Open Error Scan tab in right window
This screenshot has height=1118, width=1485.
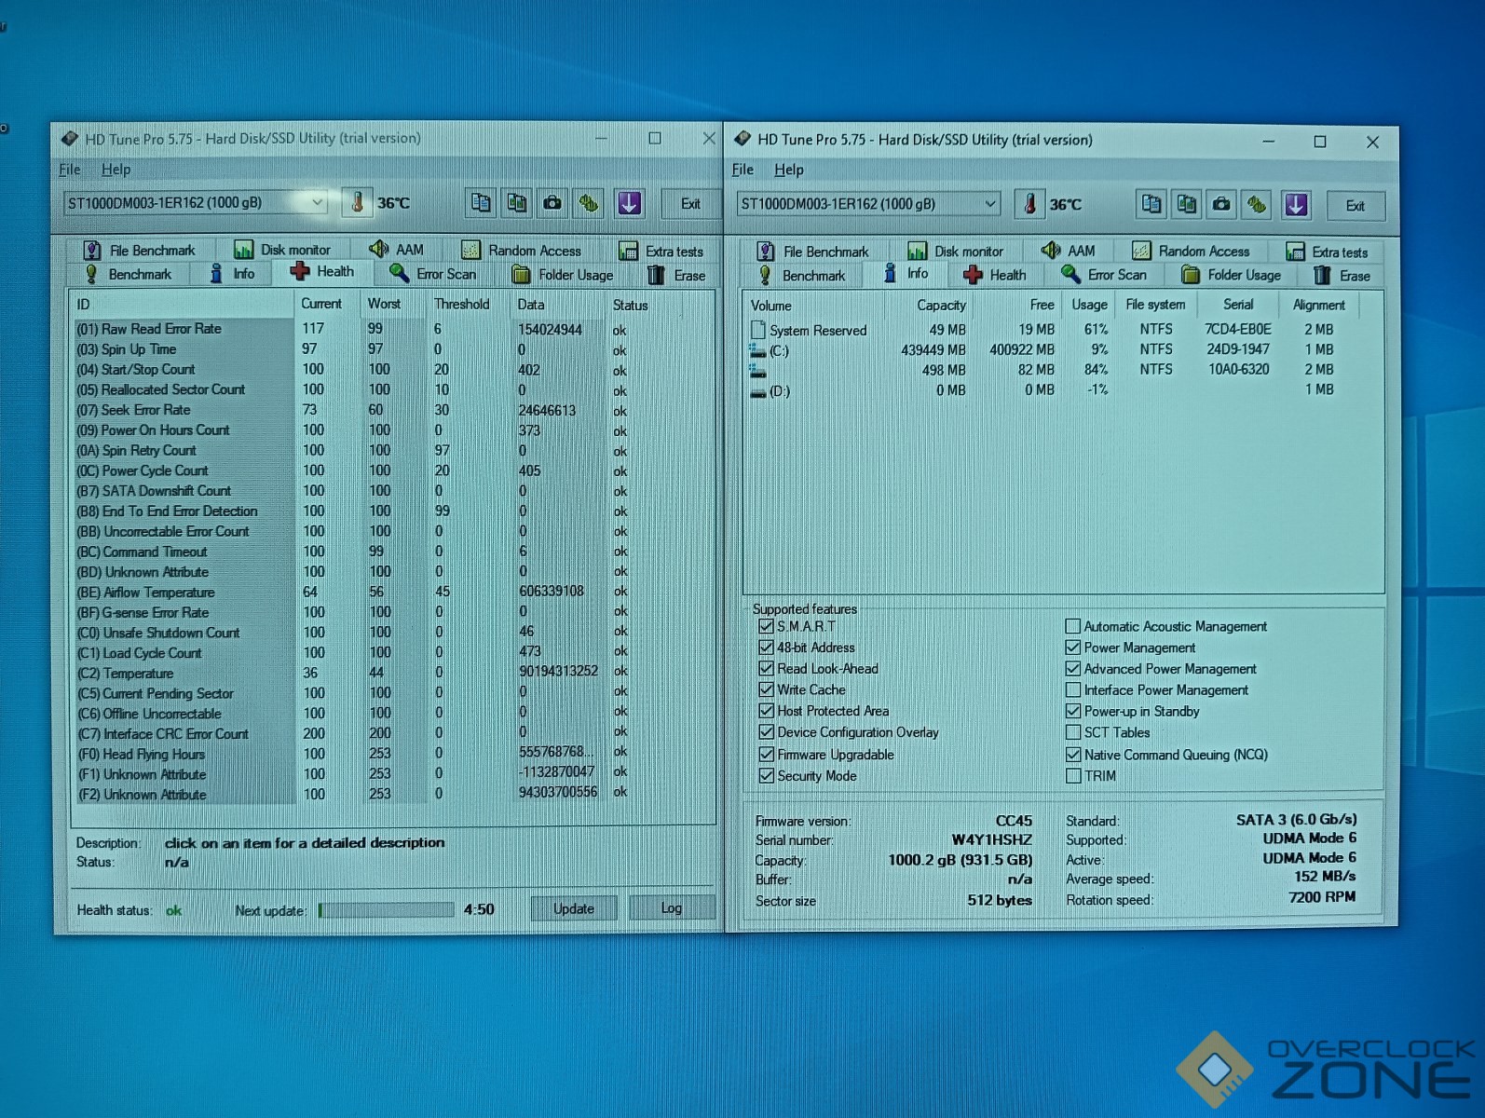tap(1104, 275)
